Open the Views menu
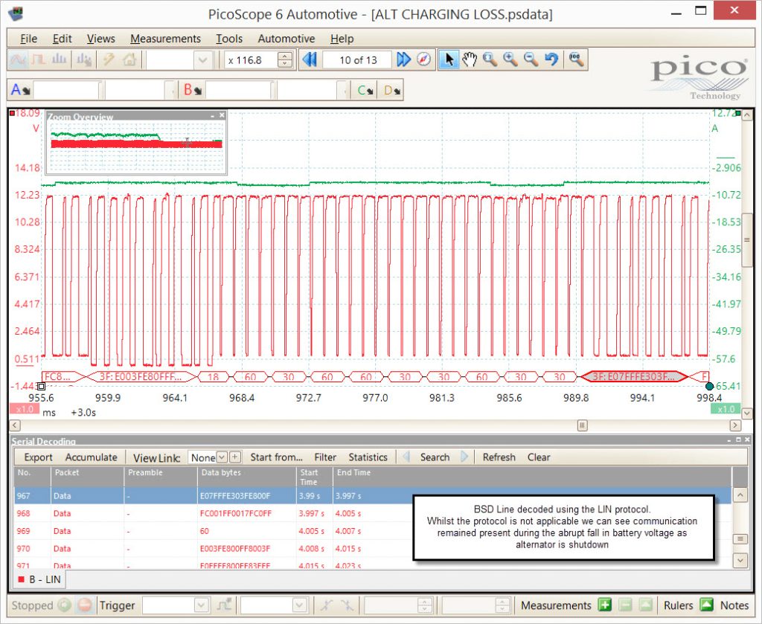Screen dimensions: 762x624 coord(101,39)
